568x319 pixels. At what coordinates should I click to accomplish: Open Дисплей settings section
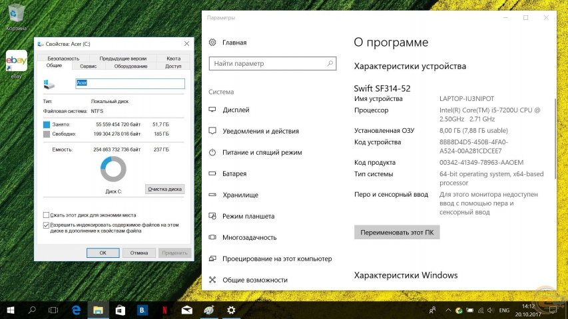236,110
